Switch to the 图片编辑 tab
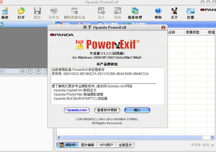This screenshot has height=152, width=216. [x=88, y=145]
